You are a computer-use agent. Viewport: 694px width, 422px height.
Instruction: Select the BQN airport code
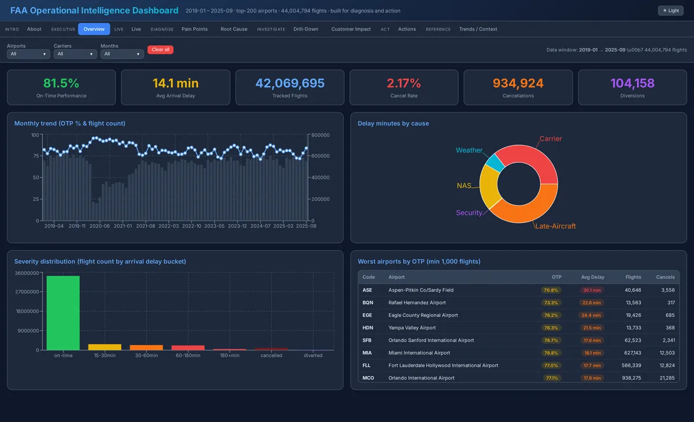pos(368,303)
